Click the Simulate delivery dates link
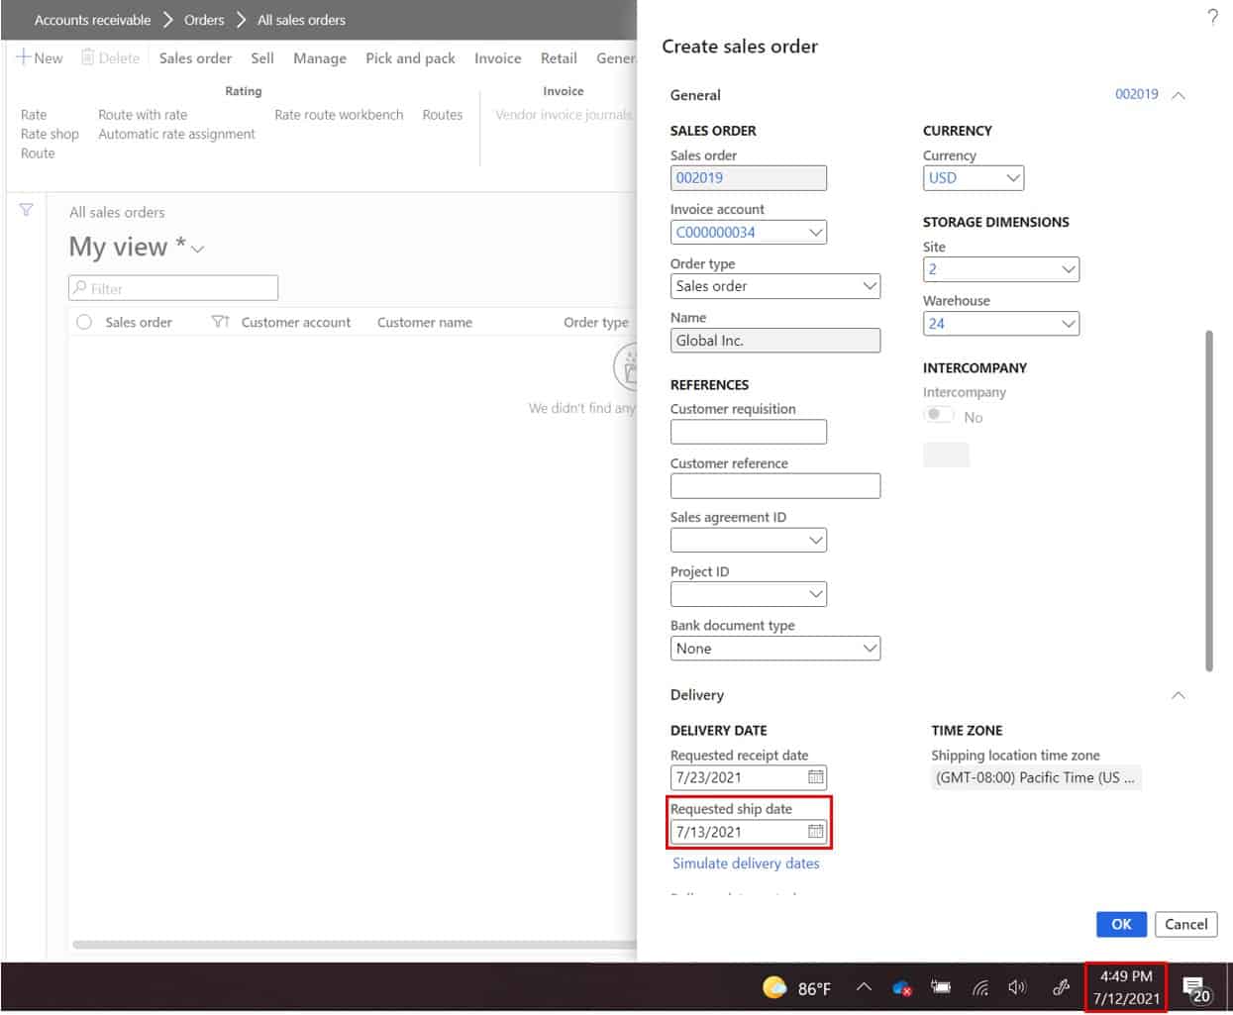 [747, 863]
